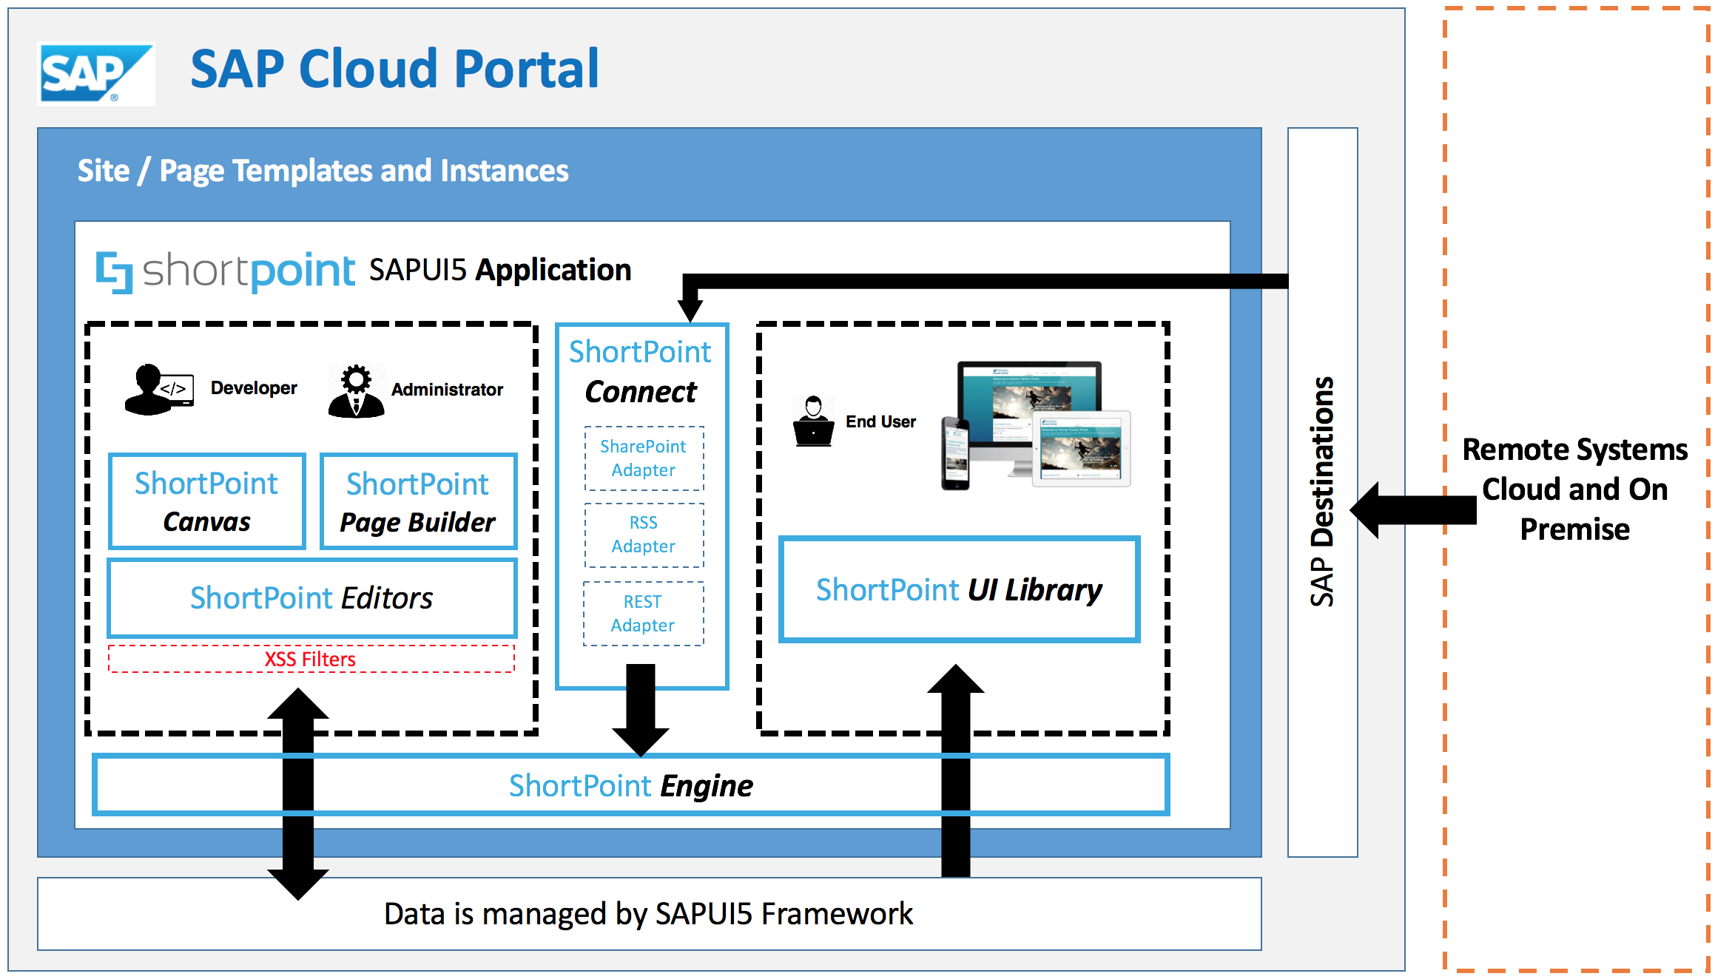Screen dimensions: 1715x979
Task: Click Remote Systems Cloud and On Premise text
Action: point(1575,489)
